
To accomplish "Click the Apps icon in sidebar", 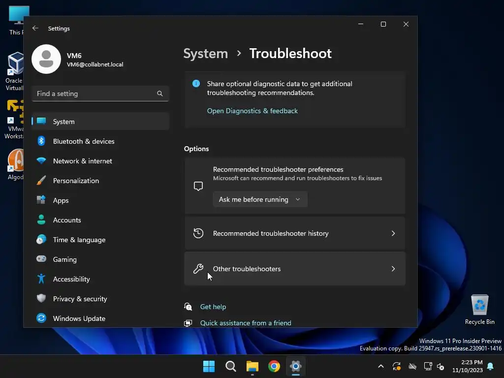I will [41, 200].
